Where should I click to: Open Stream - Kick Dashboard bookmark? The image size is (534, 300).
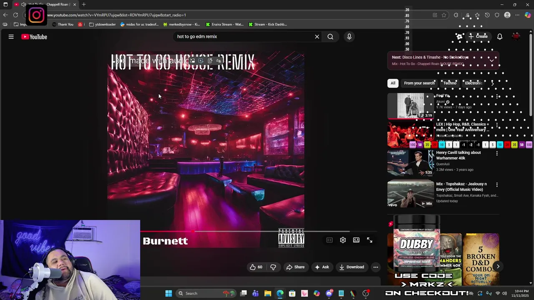pyautogui.click(x=267, y=24)
